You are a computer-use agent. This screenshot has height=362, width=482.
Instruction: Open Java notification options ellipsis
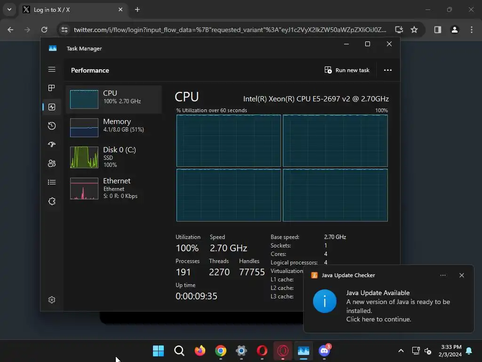pyautogui.click(x=442, y=275)
